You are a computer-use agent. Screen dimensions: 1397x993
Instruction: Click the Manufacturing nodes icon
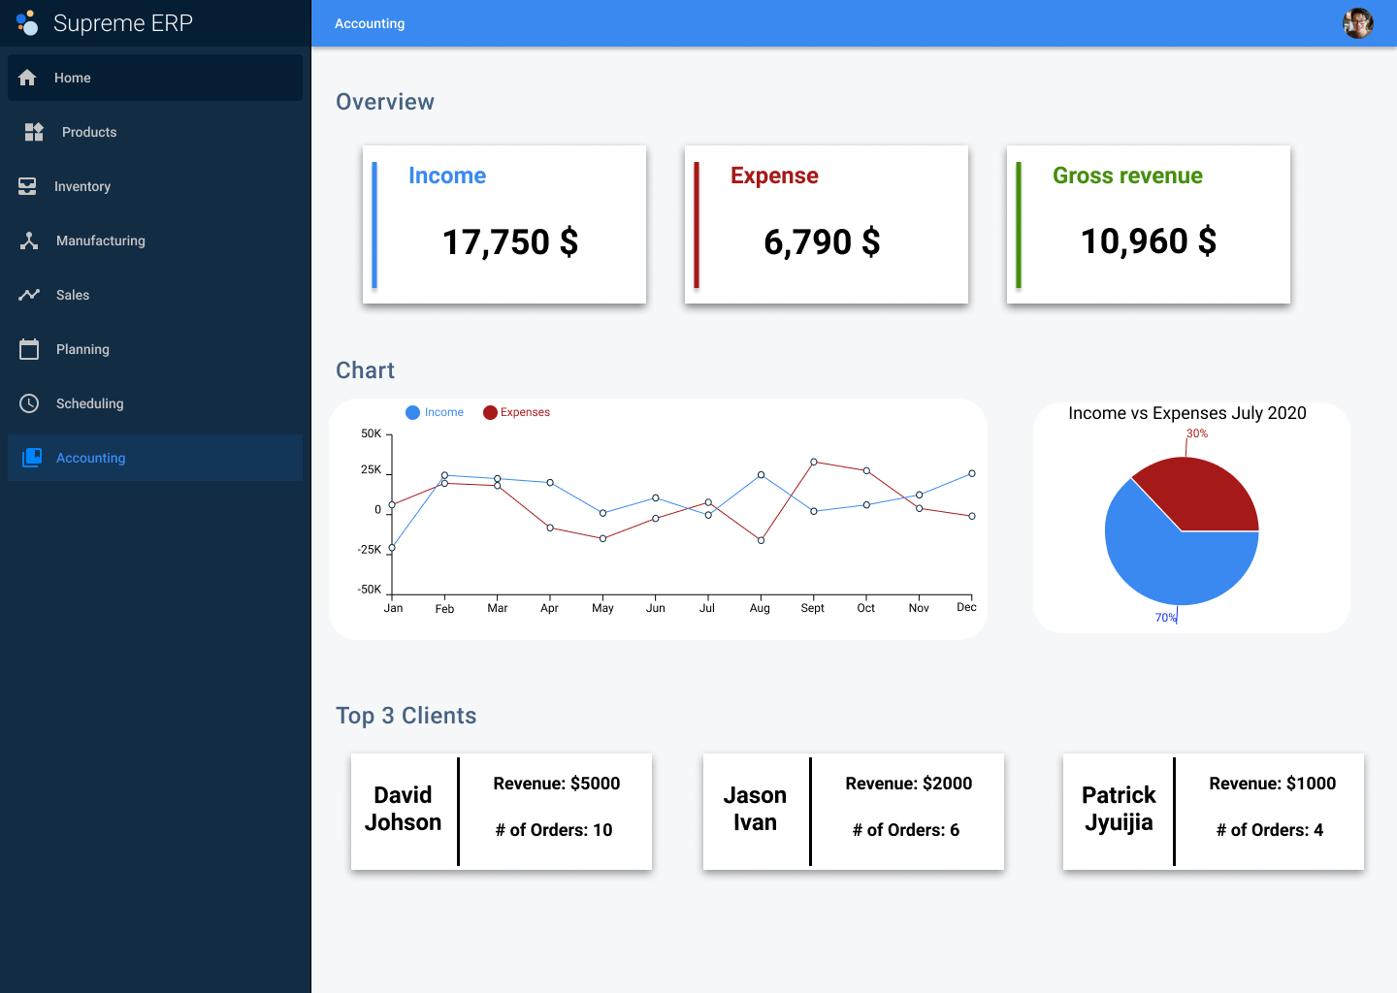point(29,240)
